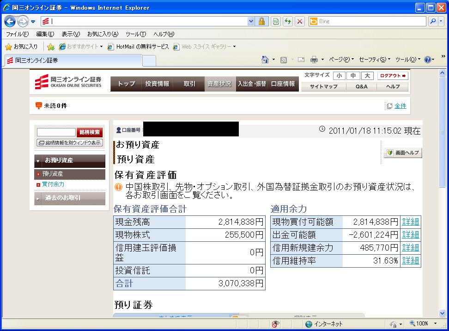Click the IE back arrow button
The width and height of the screenshot is (449, 331).
pyautogui.click(x=10, y=21)
